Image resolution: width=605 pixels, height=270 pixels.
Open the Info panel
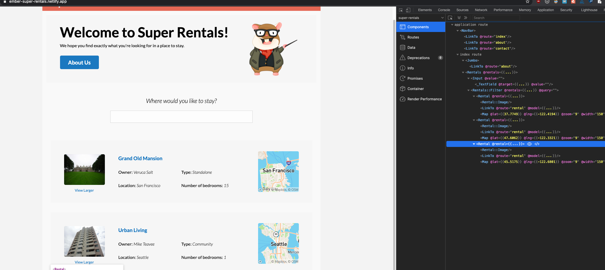pos(421,68)
